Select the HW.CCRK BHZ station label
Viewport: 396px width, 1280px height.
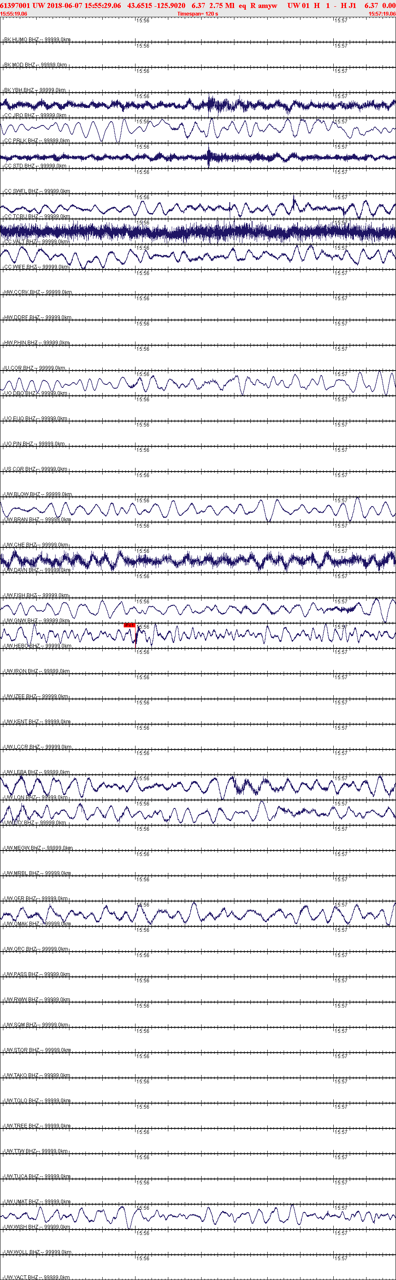[38, 293]
